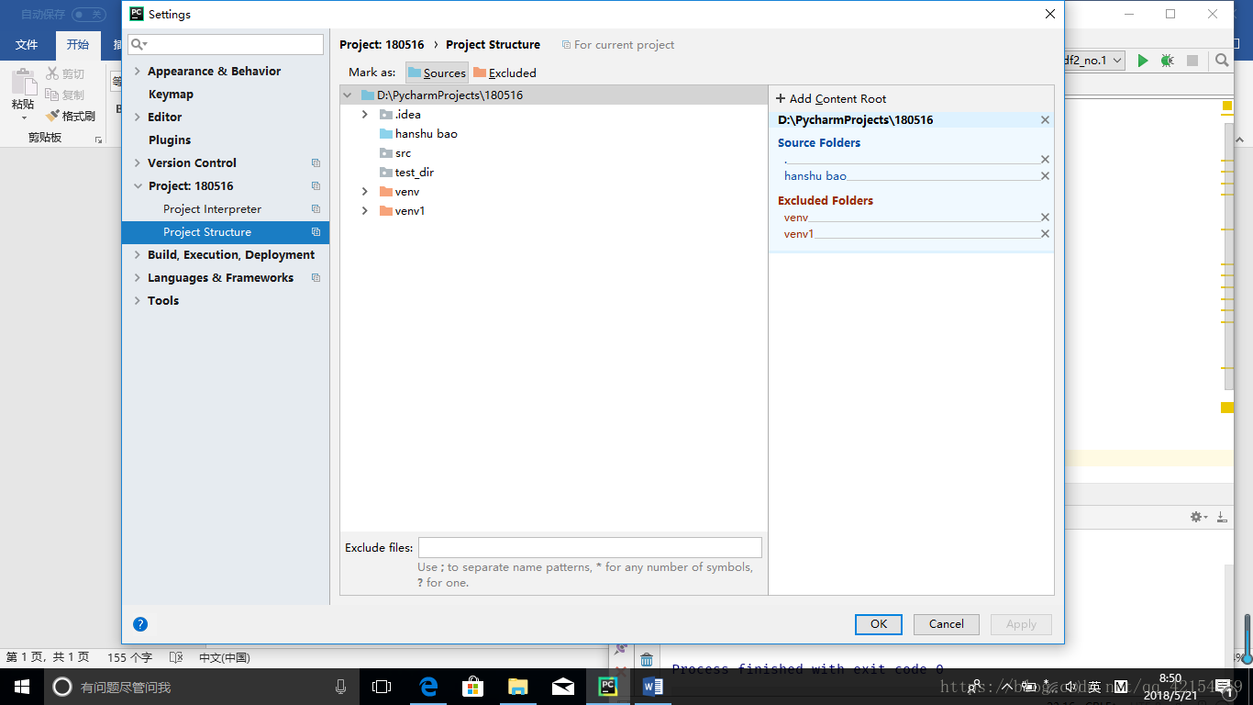Mark the folder as Excluded
This screenshot has width=1253, height=705.
click(x=505, y=73)
